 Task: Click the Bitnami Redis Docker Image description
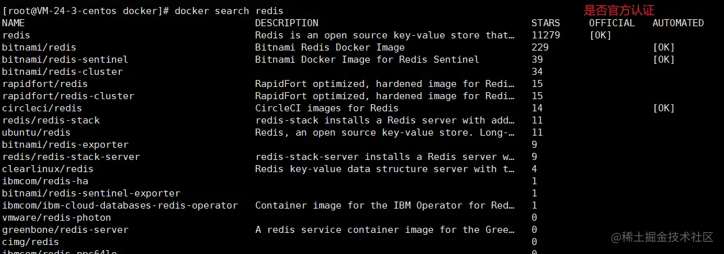point(330,47)
